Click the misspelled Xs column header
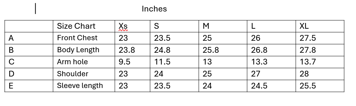This screenshot has width=356, height=106. point(123,26)
